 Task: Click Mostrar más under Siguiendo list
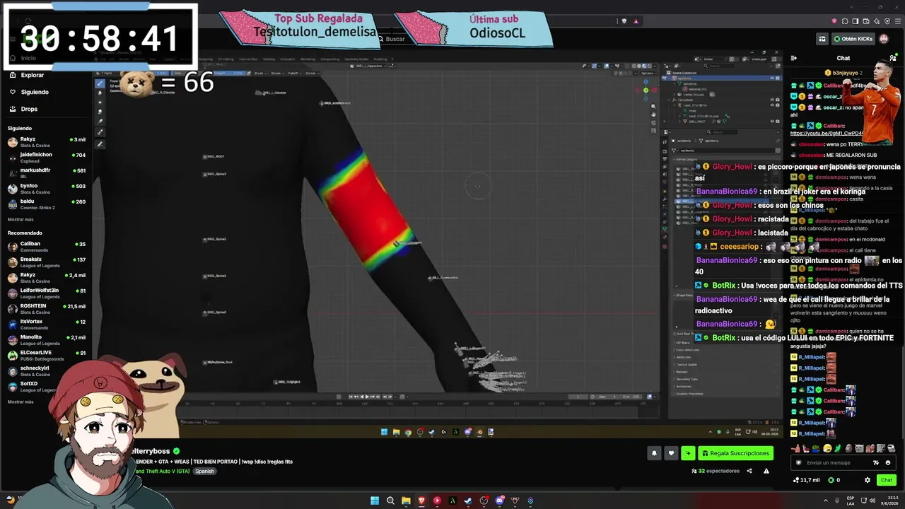tap(21, 219)
